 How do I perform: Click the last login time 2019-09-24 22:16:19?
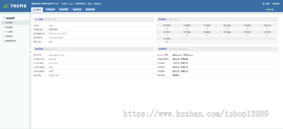coord(58,34)
